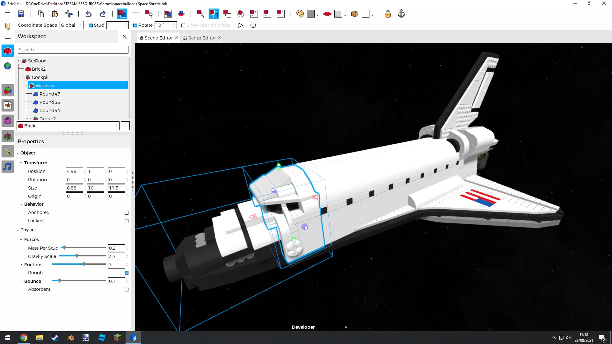Select the Play simulation button
This screenshot has width=612, height=344.
tap(240, 25)
